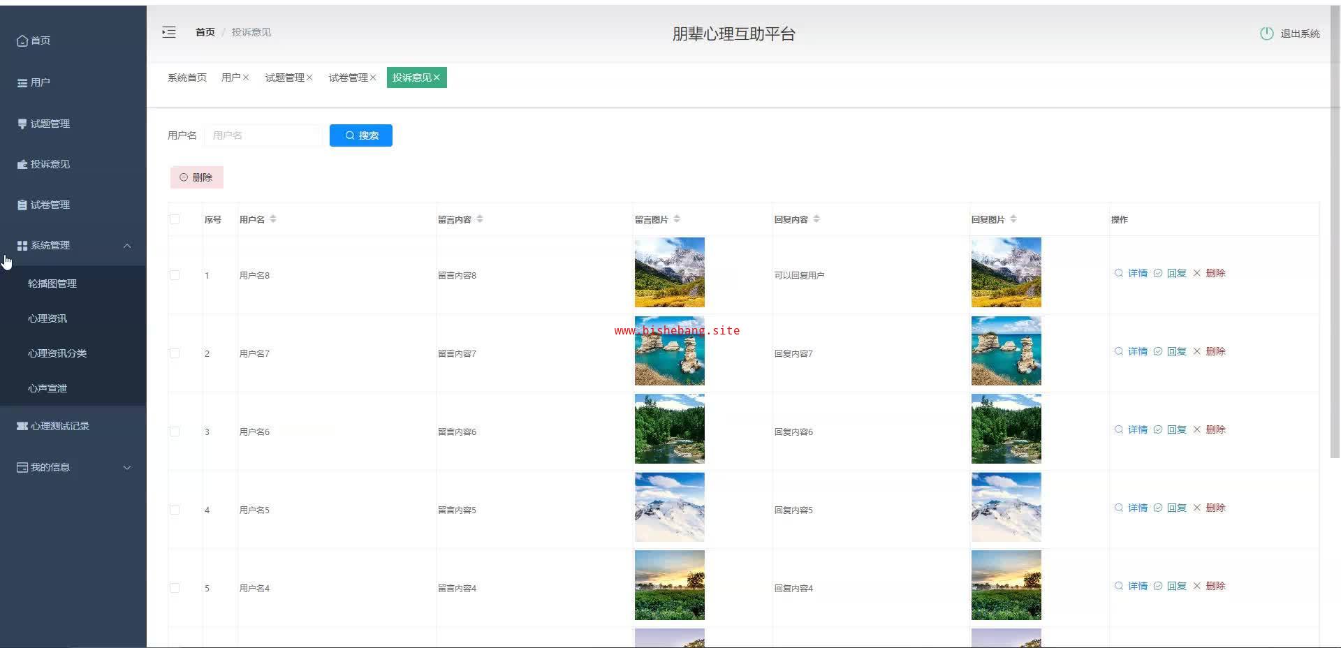1341x648 pixels.
Task: Toggle the select-all checkbox in table header
Action: (x=175, y=219)
